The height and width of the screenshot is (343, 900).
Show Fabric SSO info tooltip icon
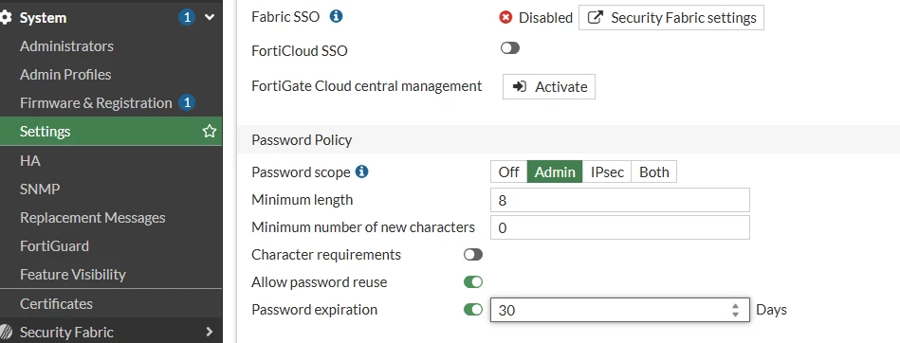(x=337, y=17)
